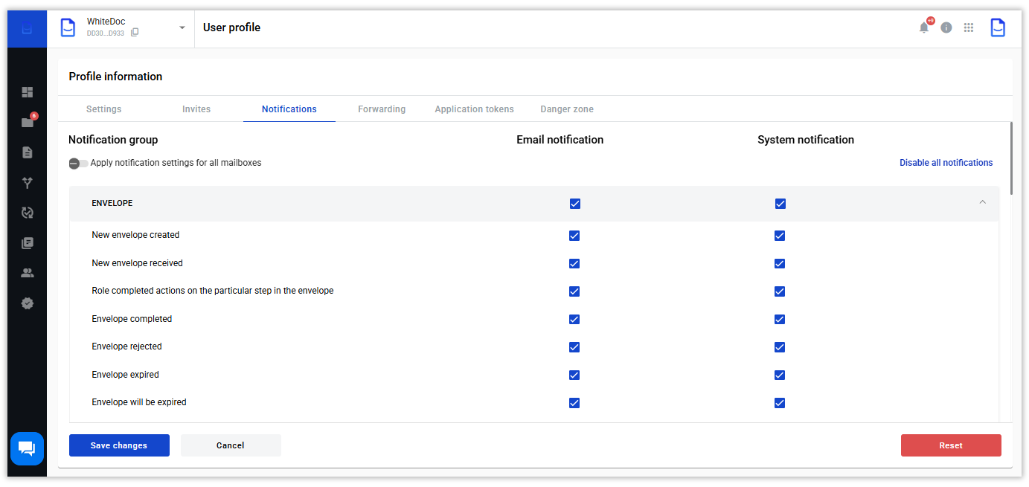Click the vertical scrollbar of notification list
This screenshot has height=487, width=1029.
point(1011,160)
